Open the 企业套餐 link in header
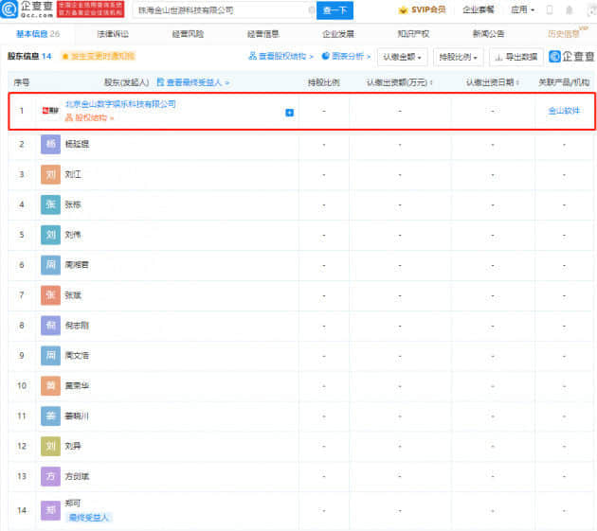 click(x=479, y=9)
